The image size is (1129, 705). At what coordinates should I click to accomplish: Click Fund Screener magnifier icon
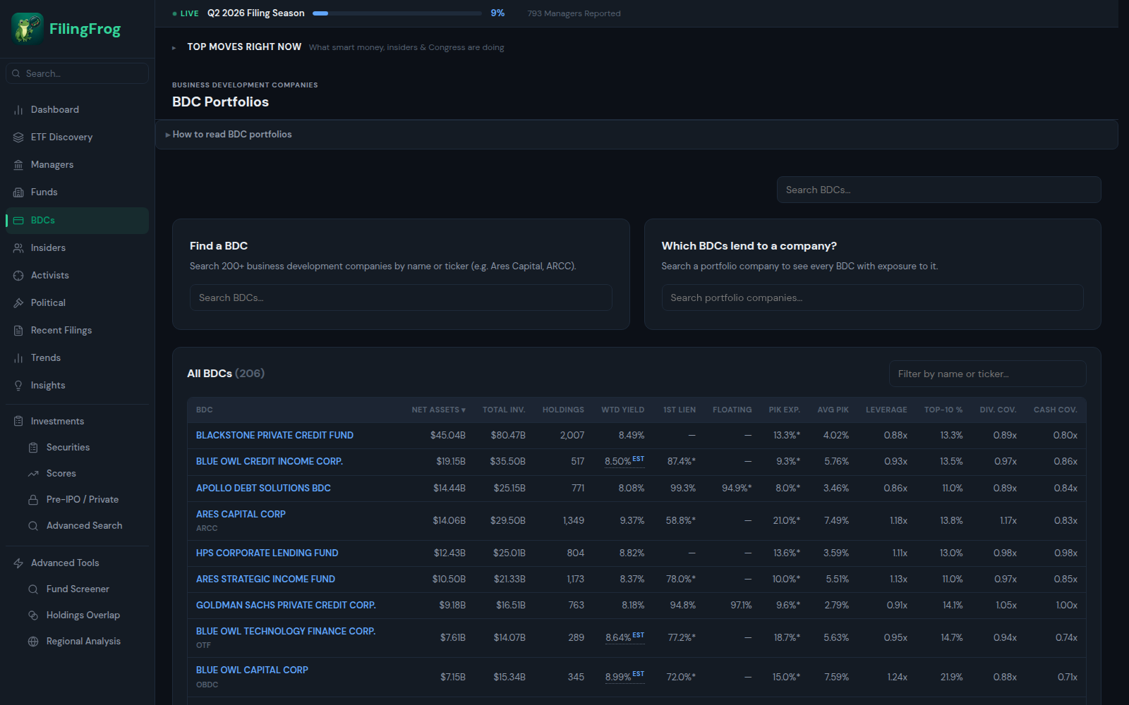[33, 589]
